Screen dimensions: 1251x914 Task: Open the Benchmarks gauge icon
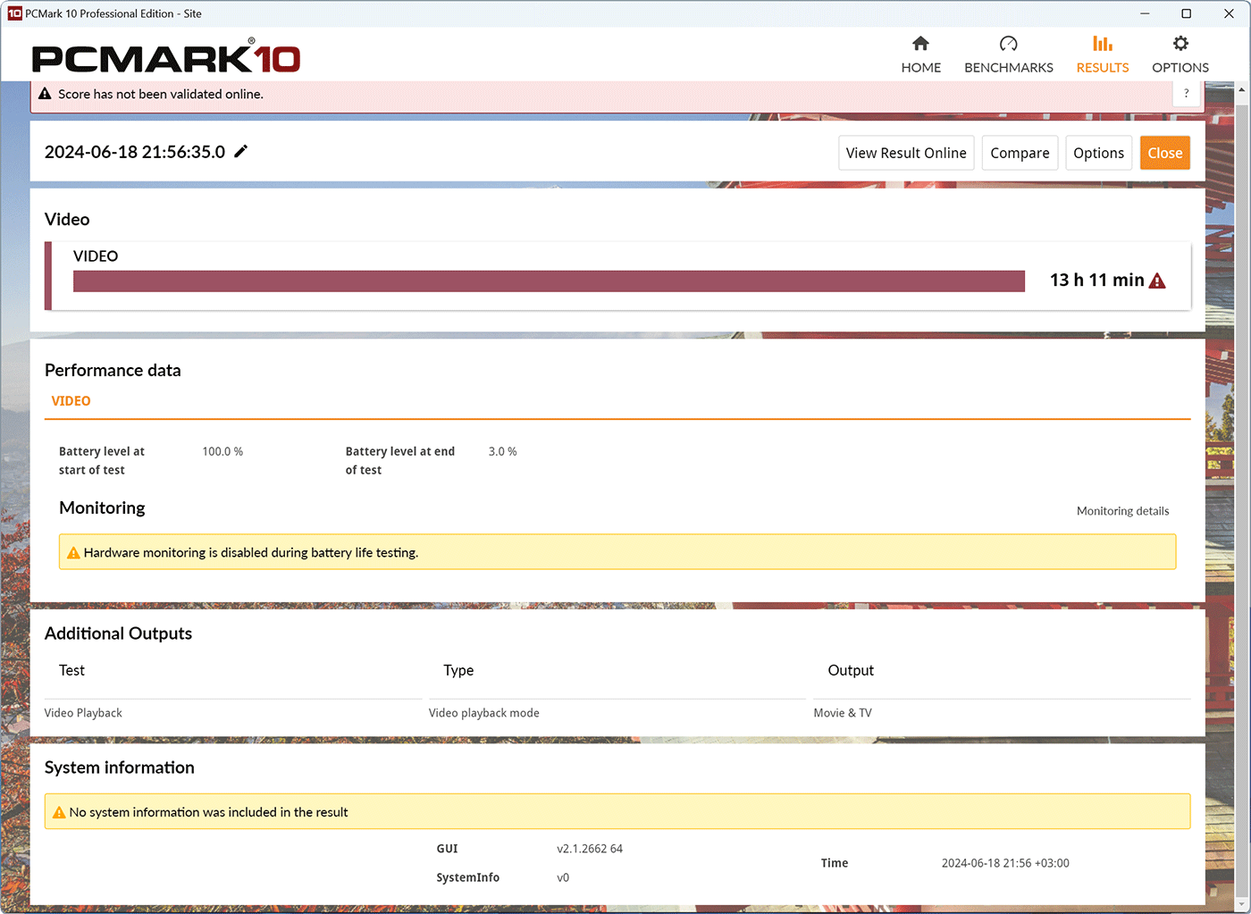[1009, 44]
